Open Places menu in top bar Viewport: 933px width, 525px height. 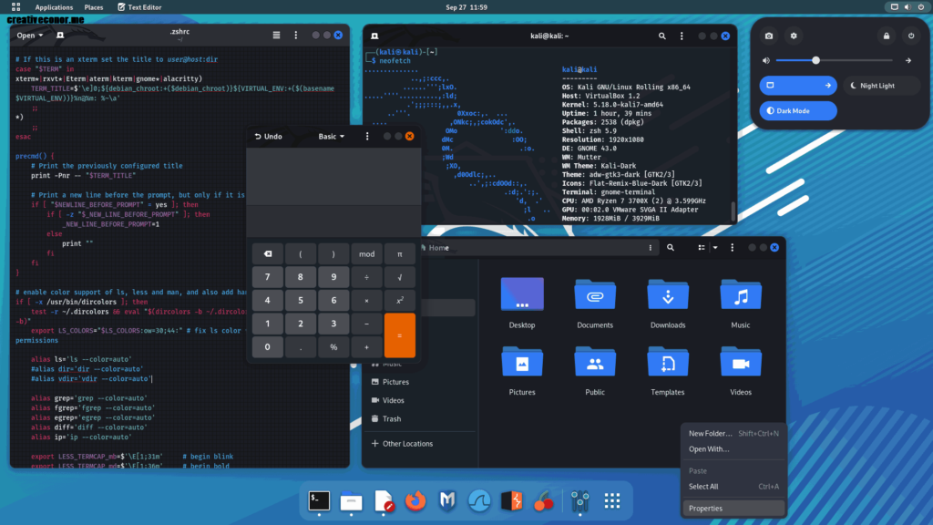94,7
